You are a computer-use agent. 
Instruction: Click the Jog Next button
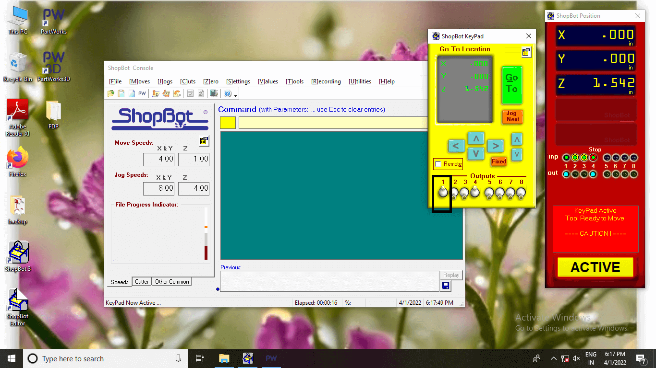click(512, 116)
